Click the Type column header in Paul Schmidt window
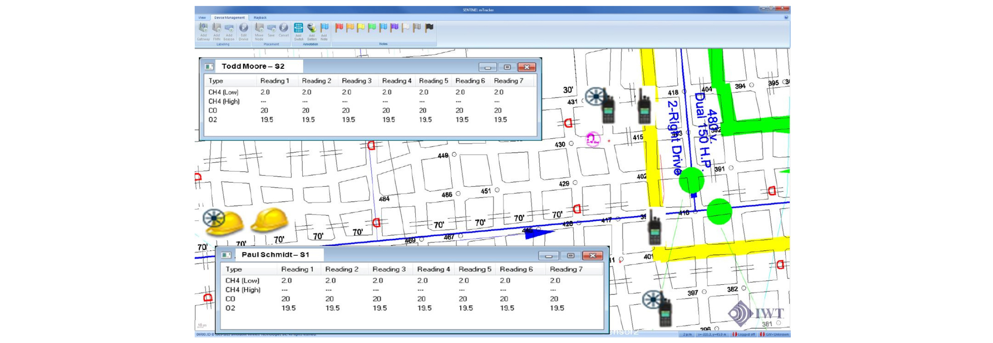Viewport: 993px width, 343px height. [234, 269]
